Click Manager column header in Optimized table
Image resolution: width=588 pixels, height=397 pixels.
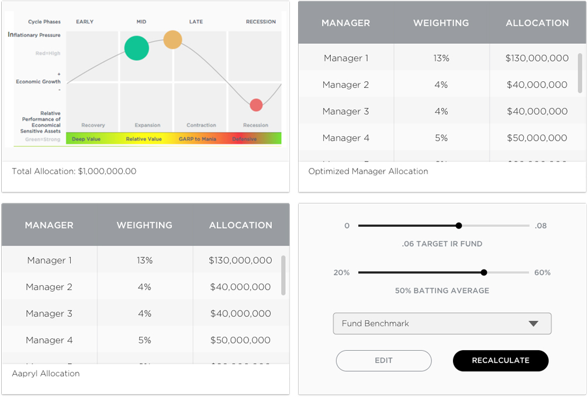(x=345, y=23)
